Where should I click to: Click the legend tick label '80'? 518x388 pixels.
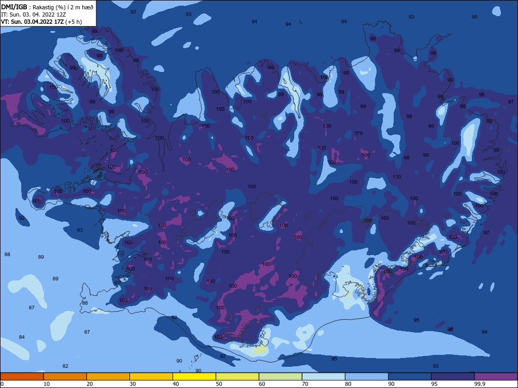point(348,384)
